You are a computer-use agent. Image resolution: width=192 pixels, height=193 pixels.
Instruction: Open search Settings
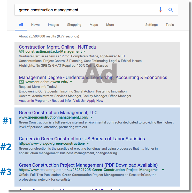click(151, 25)
